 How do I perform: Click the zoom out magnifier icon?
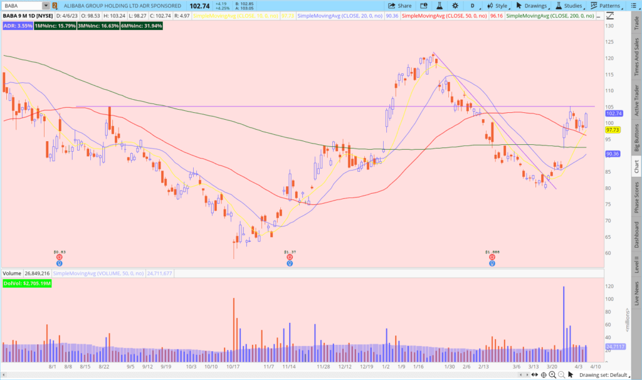[x=561, y=375]
